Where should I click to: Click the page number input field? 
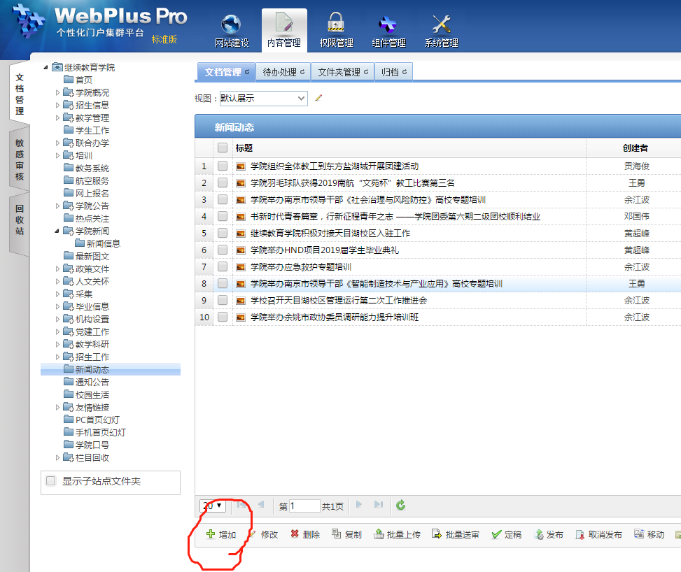(x=304, y=506)
